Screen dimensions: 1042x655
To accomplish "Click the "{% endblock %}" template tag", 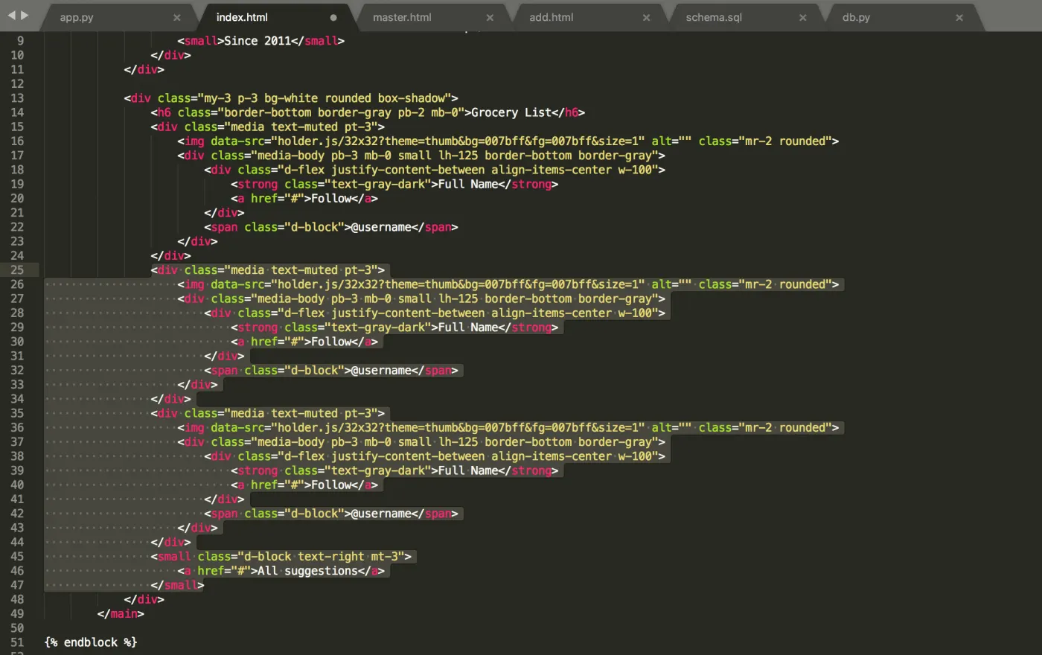I will coord(91,642).
